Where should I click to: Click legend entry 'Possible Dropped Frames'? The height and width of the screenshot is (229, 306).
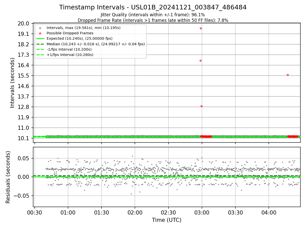pos(70,33)
